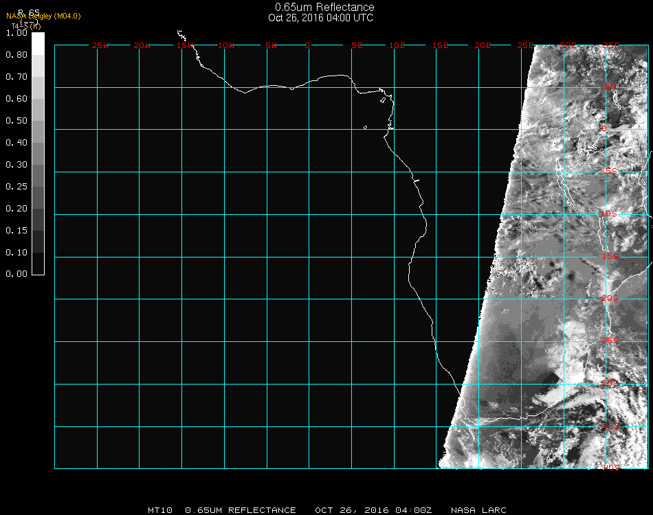Click the 'NASA LARC' footer text

pos(478,510)
